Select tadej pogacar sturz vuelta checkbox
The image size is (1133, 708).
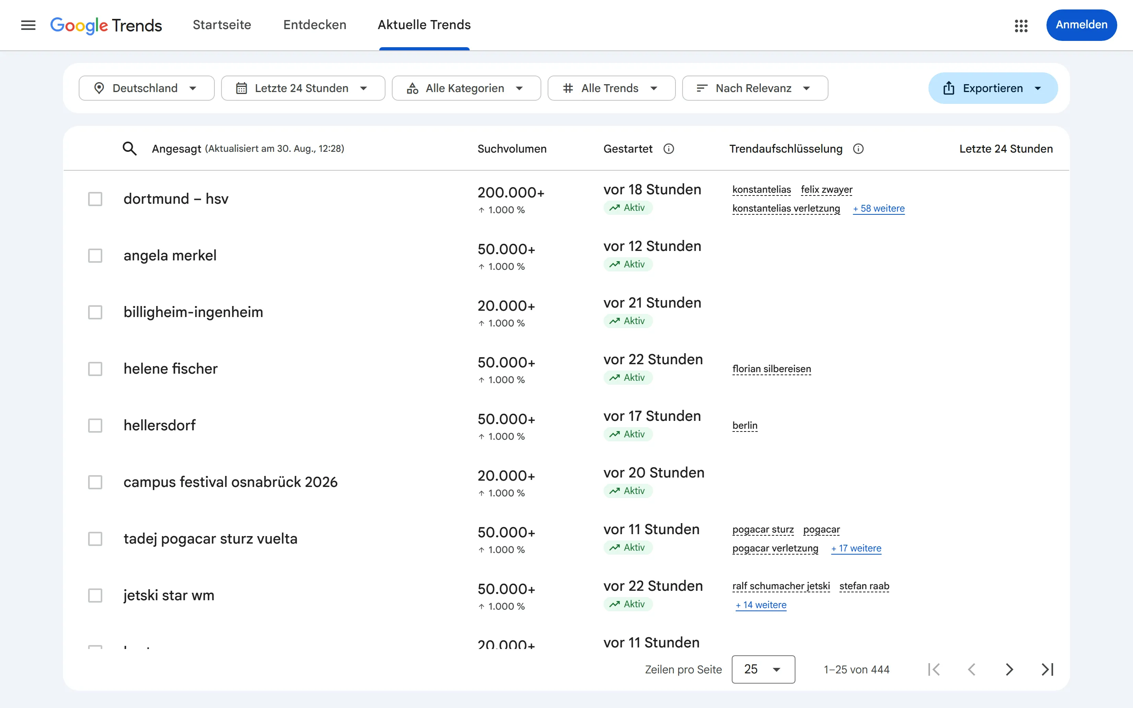pos(95,539)
